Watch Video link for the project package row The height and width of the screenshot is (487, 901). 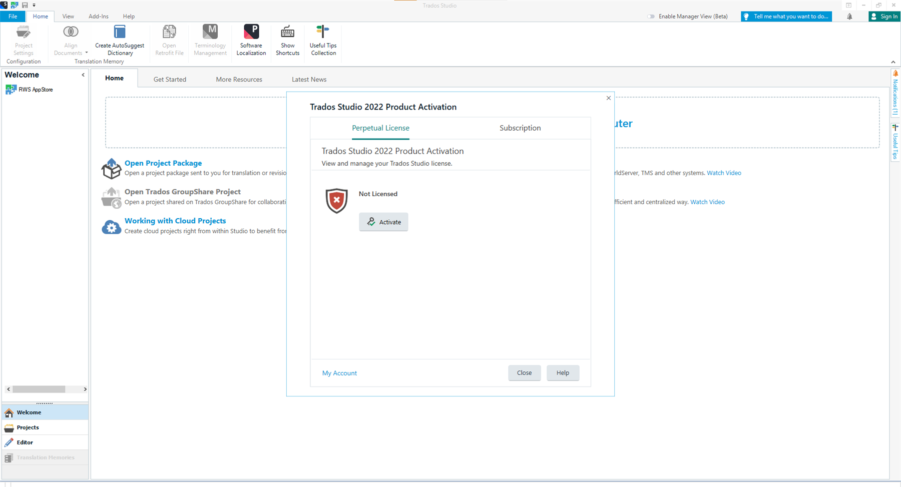coord(724,173)
